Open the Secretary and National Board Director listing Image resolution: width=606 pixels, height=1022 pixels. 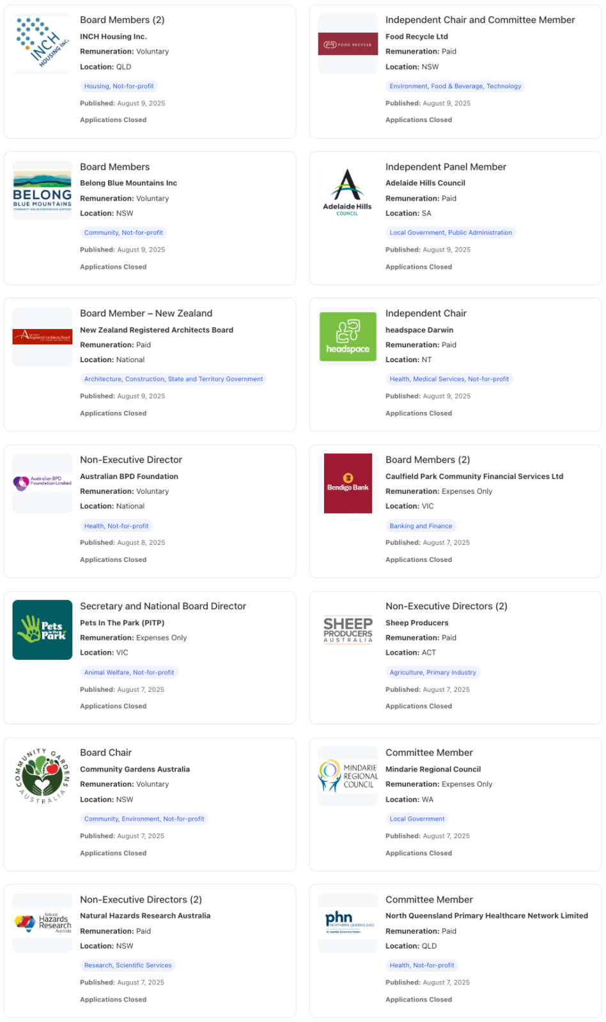click(x=162, y=606)
